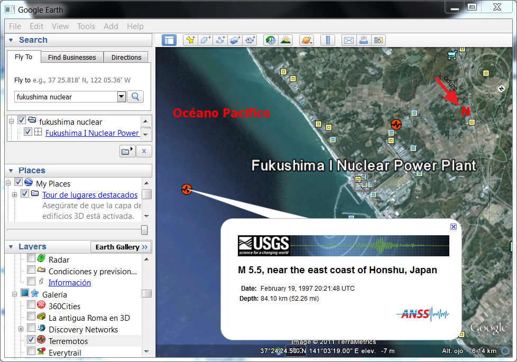Expand Tour de lugares destacados node
Image resolution: width=517 pixels, height=362 pixels.
click(14, 194)
